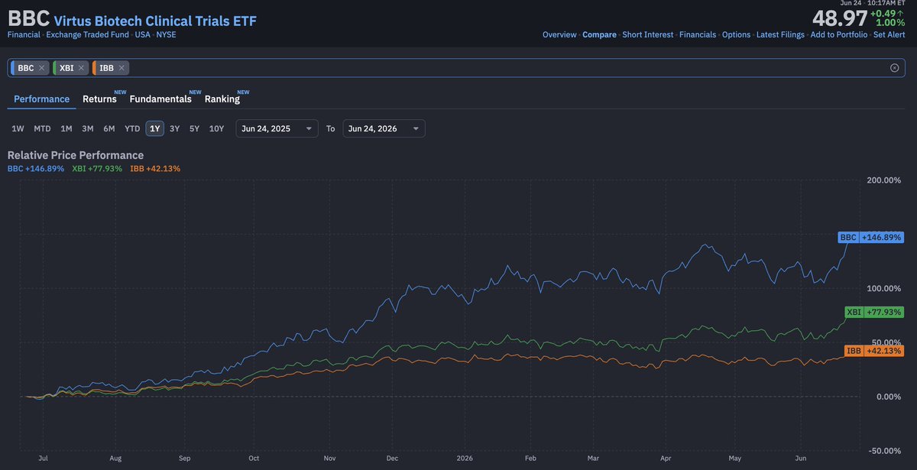917x470 pixels.
Task: Click the Virtus Biotech Clinical Trials ETF name
Action: (x=155, y=20)
